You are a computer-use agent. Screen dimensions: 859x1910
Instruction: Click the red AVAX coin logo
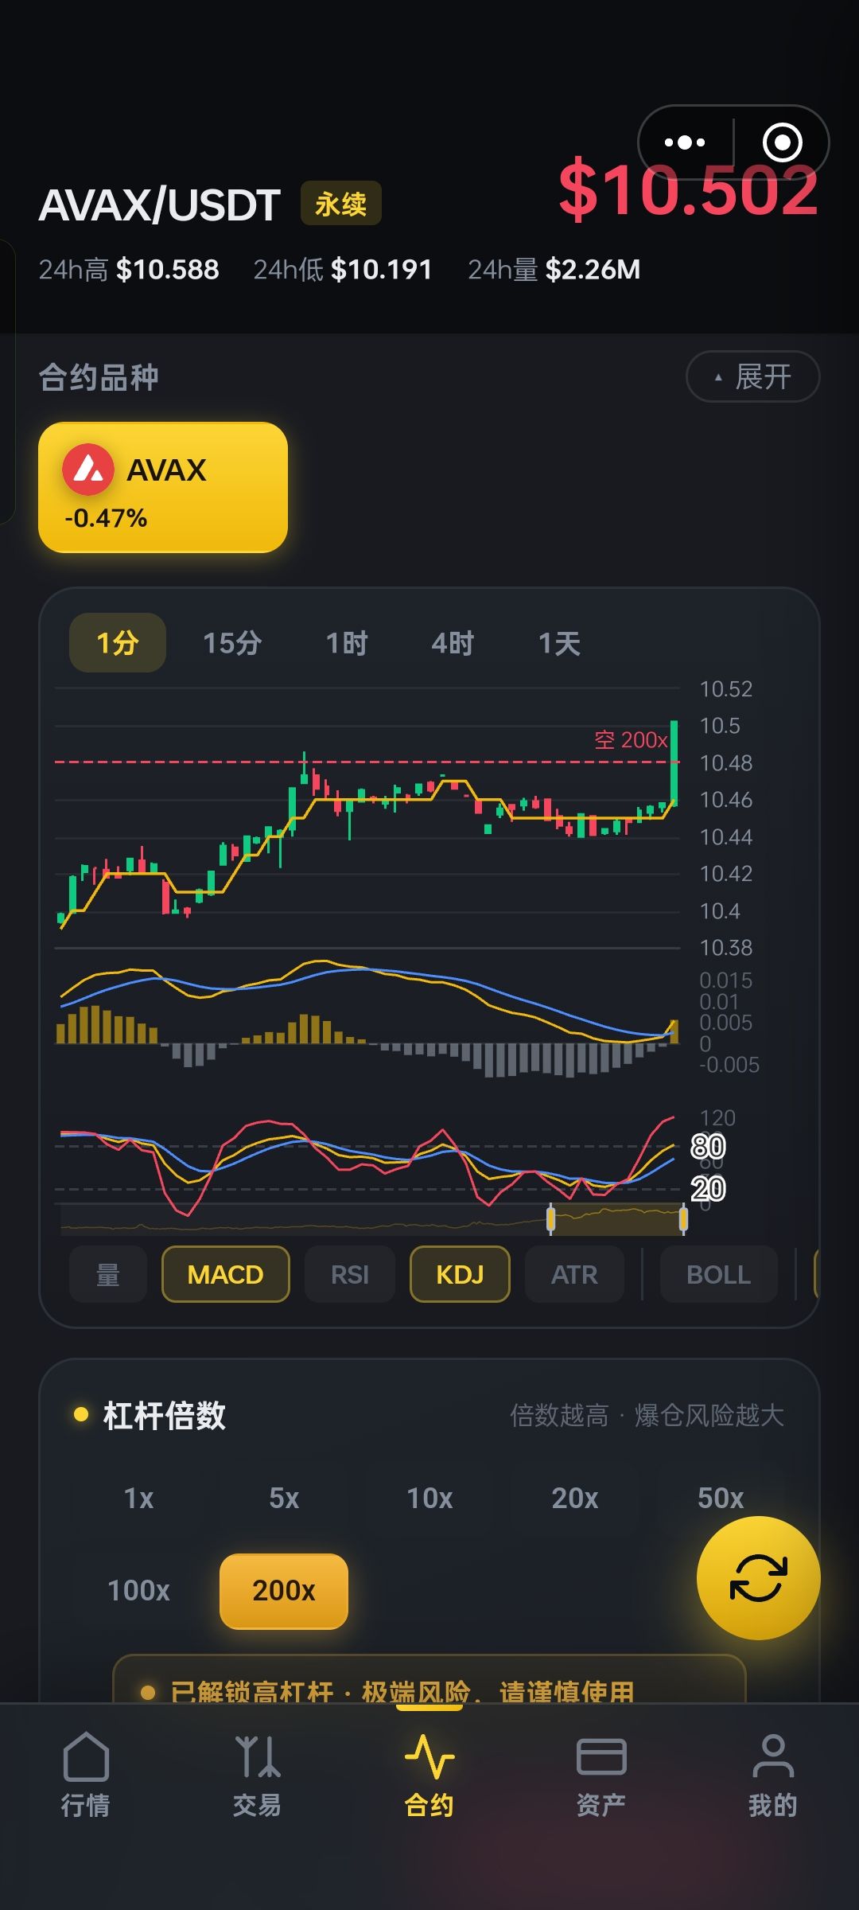click(88, 470)
